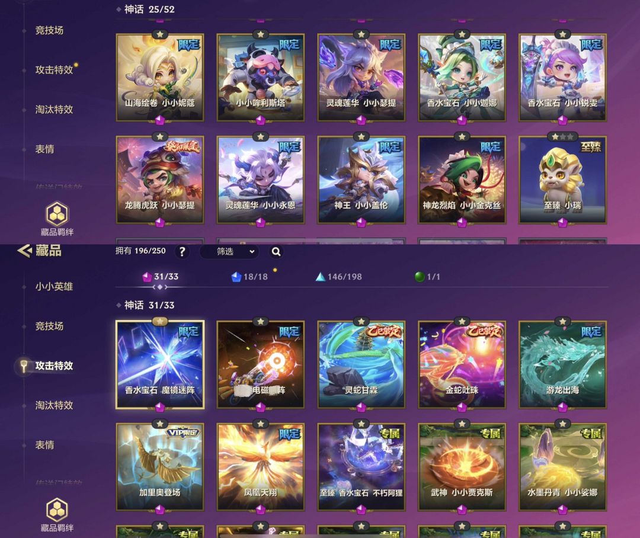Select the purple gem 31/33 rarity filter
The width and height of the screenshot is (640, 538).
pos(160,277)
